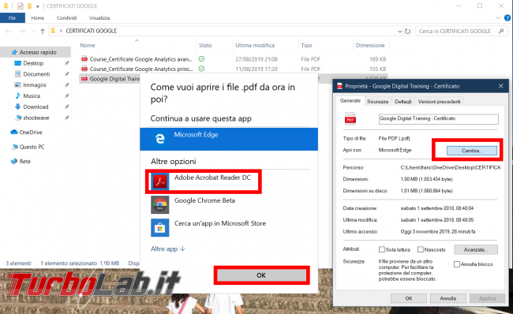513x314 pixels.
Task: Sort by the Ultima modifica column header
Action: click(255, 45)
